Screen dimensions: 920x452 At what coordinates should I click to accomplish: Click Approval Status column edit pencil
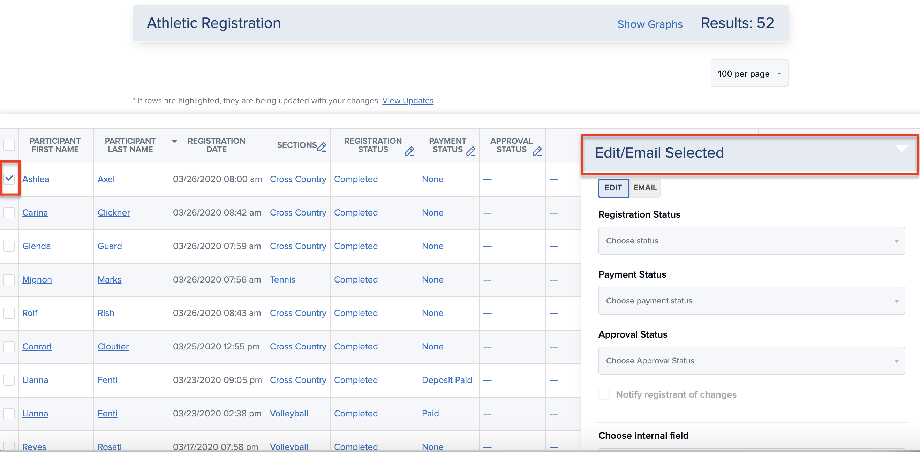(537, 151)
